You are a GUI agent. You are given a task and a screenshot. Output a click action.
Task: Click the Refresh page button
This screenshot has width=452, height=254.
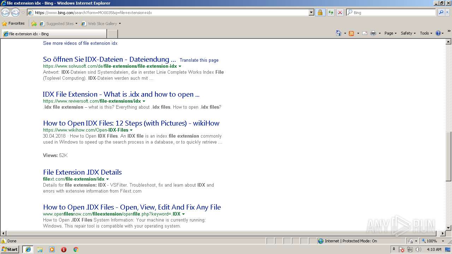(x=331, y=12)
